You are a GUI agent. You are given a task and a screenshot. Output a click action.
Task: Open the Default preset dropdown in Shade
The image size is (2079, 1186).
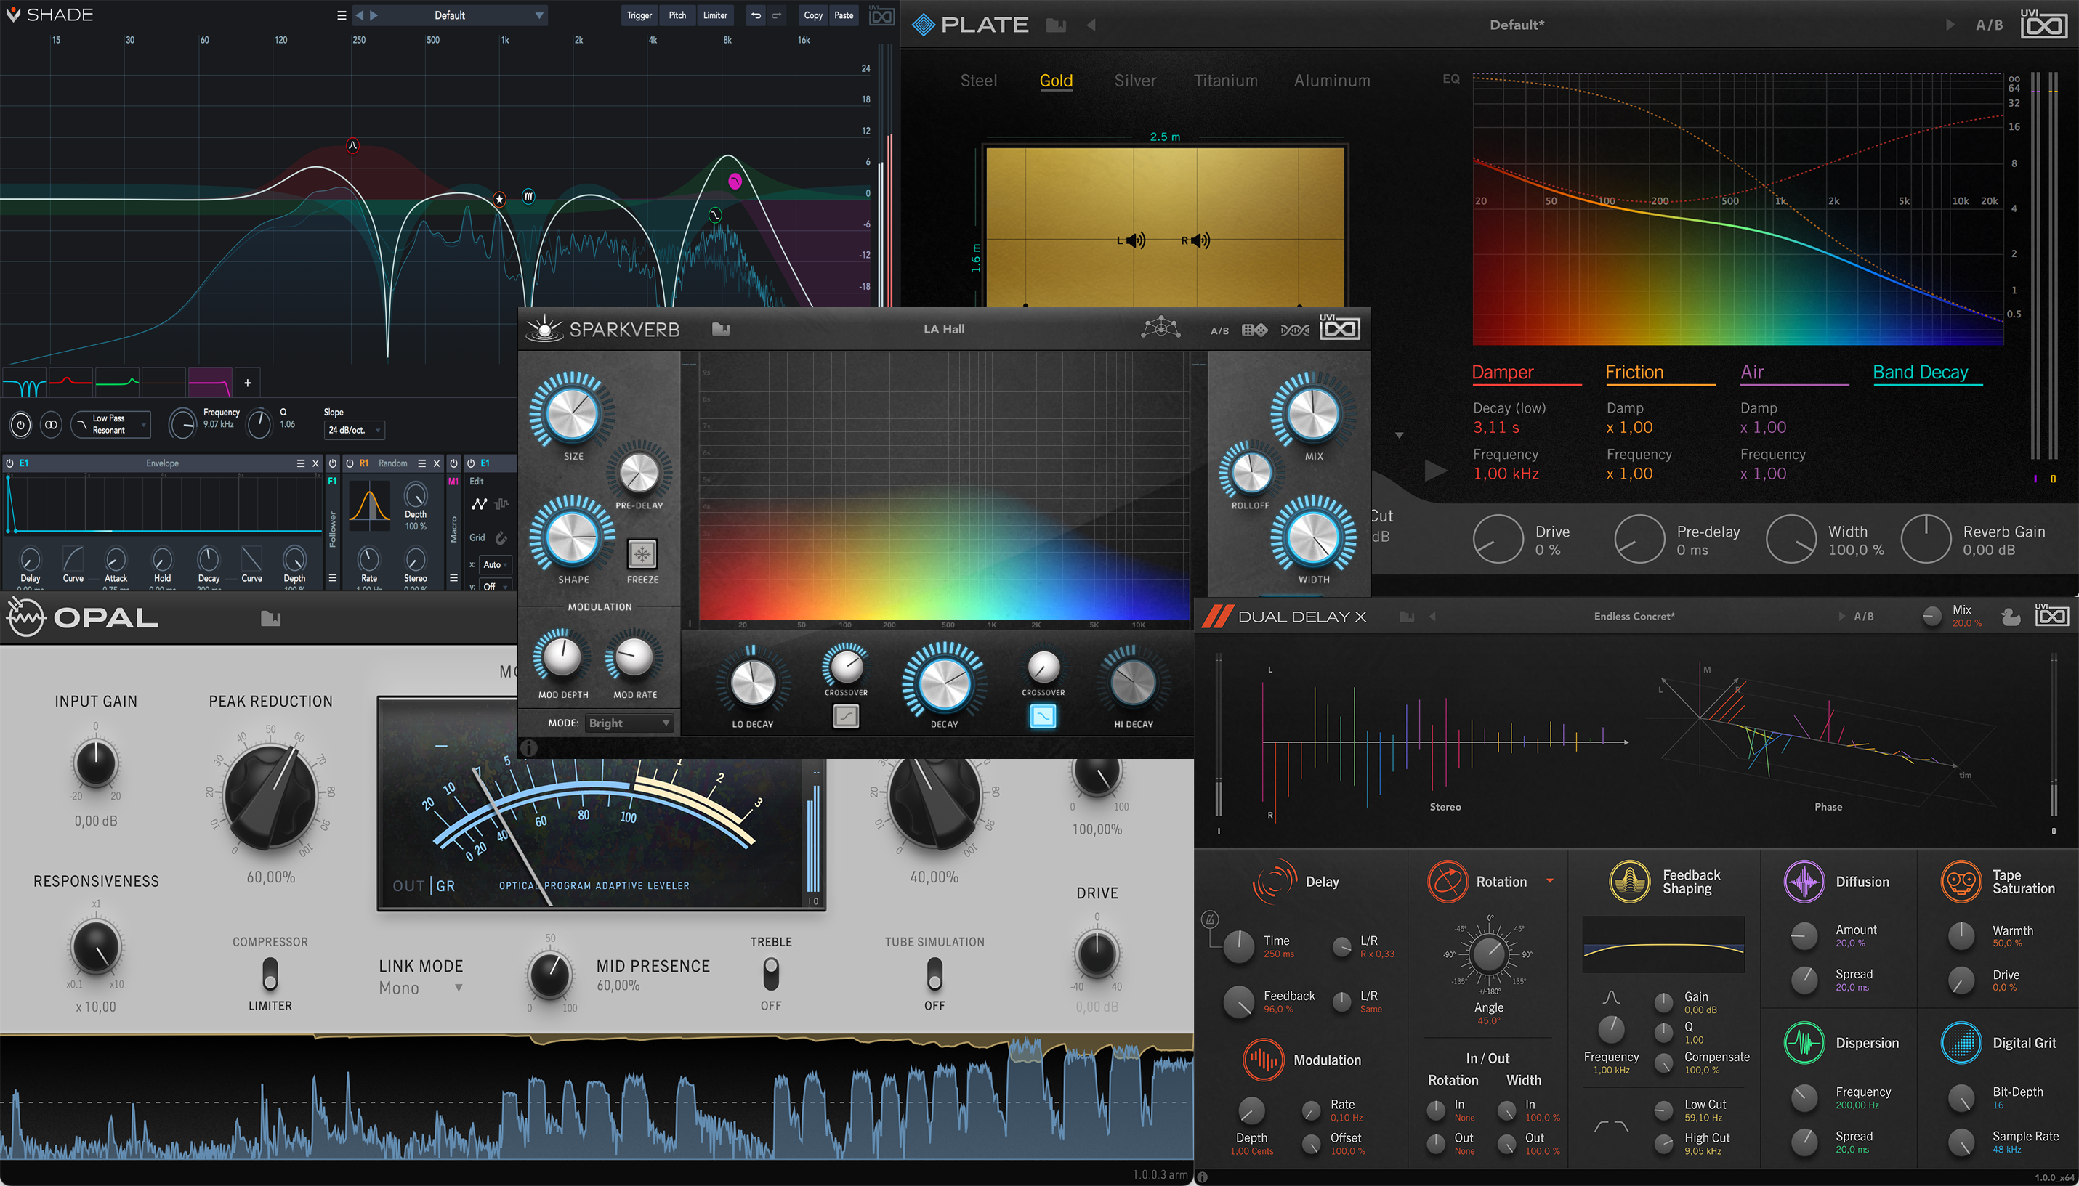(x=450, y=15)
